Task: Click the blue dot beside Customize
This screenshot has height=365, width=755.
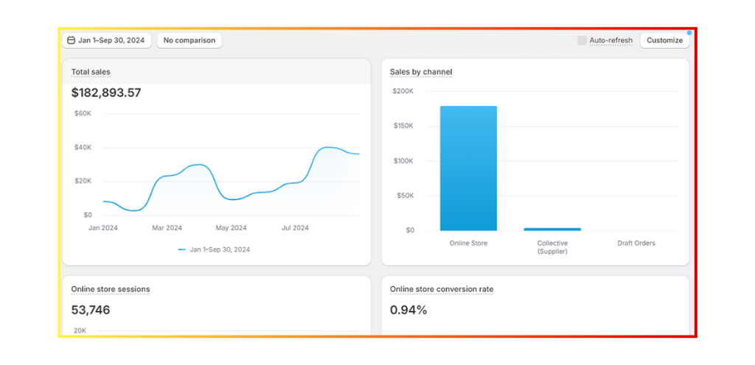Action: coord(689,33)
